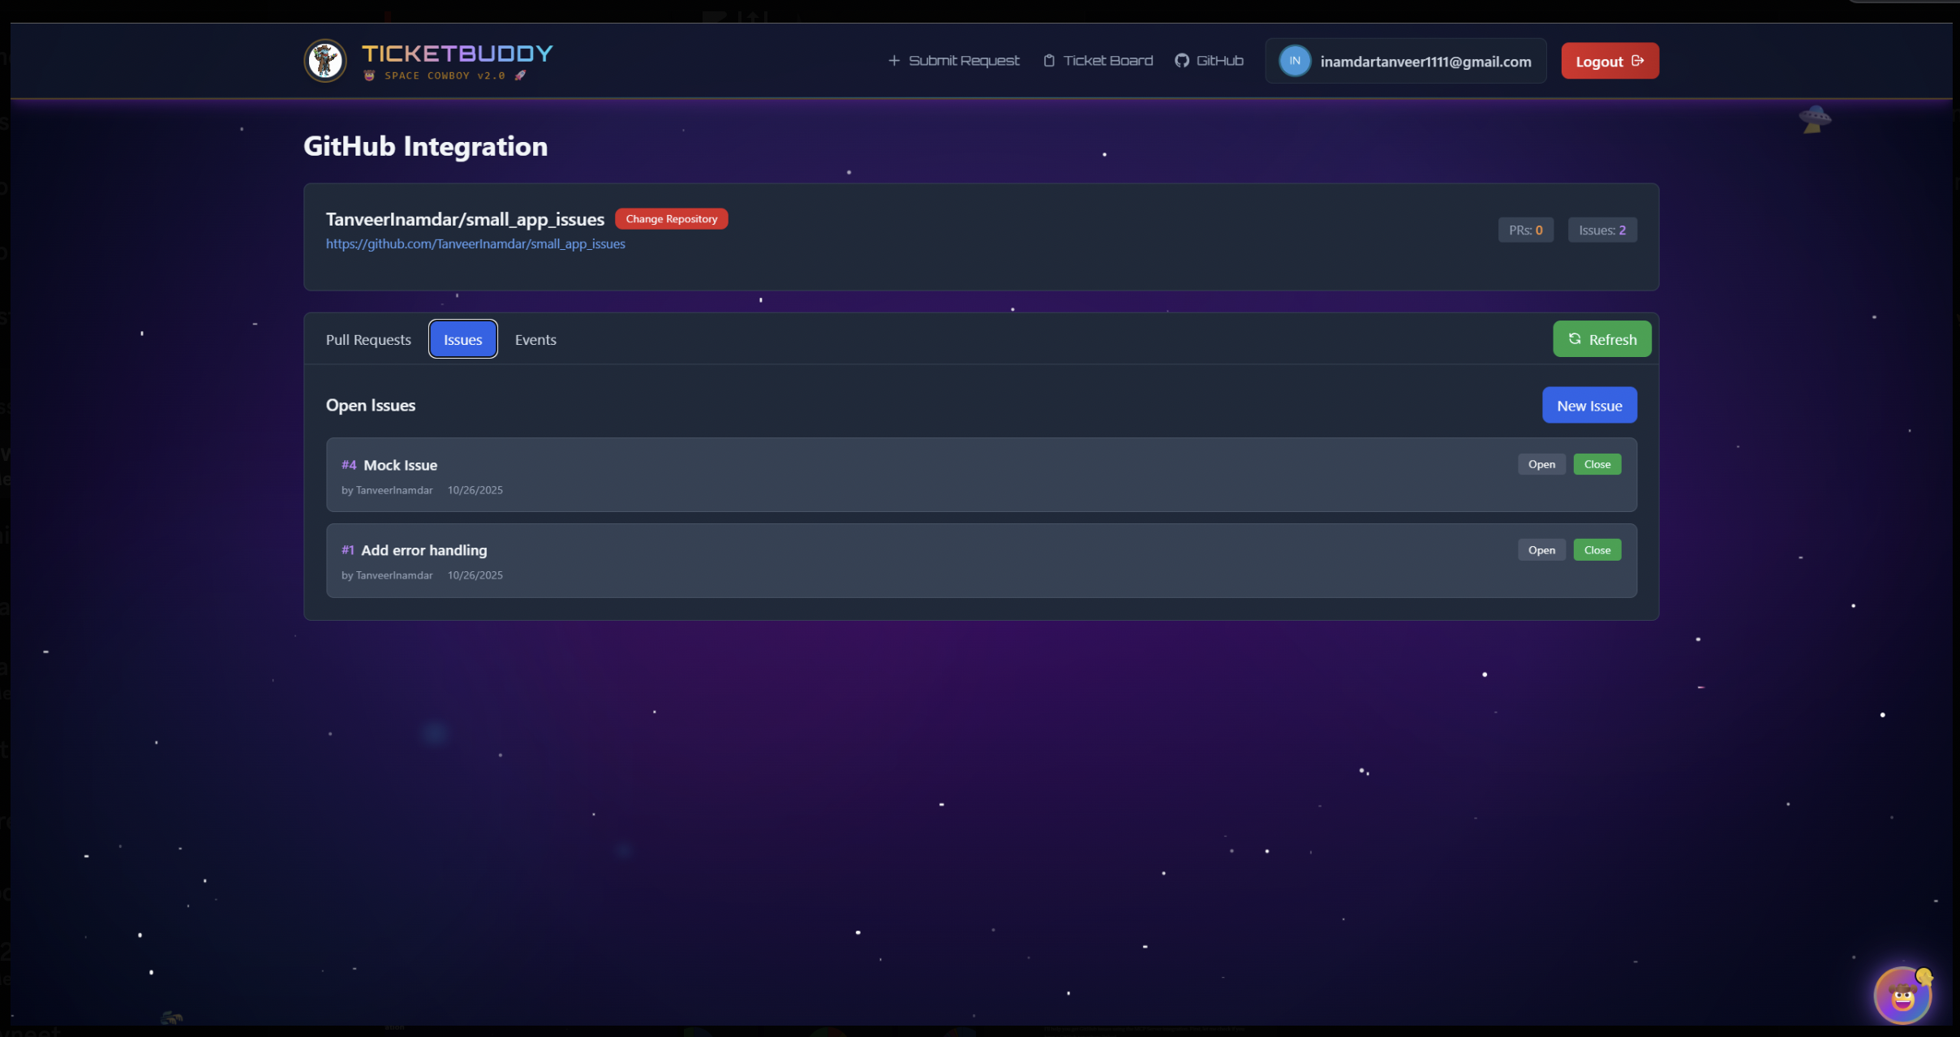The width and height of the screenshot is (1960, 1037).
Task: Open issue #1 Add error handling
Action: (x=1541, y=550)
